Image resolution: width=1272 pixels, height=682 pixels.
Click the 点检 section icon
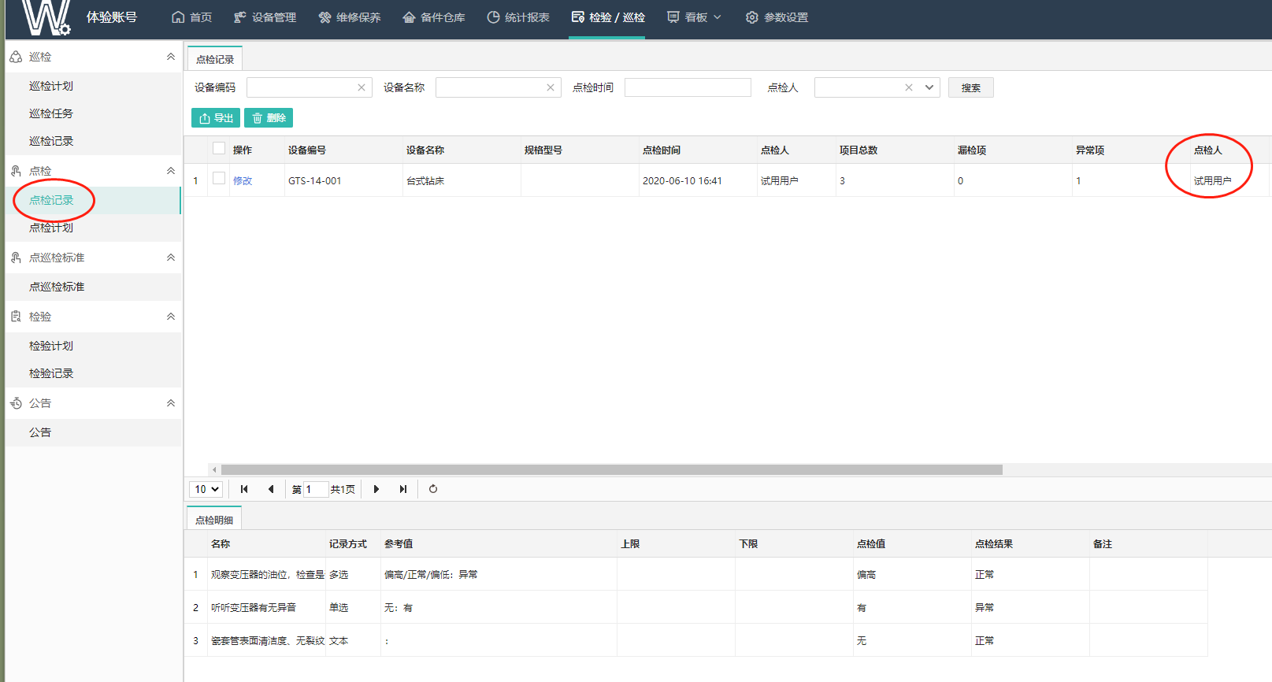pos(16,171)
